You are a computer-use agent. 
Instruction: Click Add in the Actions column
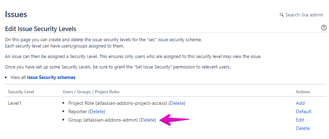[300, 103]
